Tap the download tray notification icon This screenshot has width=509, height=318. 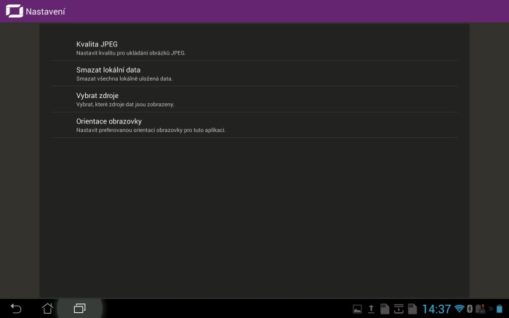(398, 309)
